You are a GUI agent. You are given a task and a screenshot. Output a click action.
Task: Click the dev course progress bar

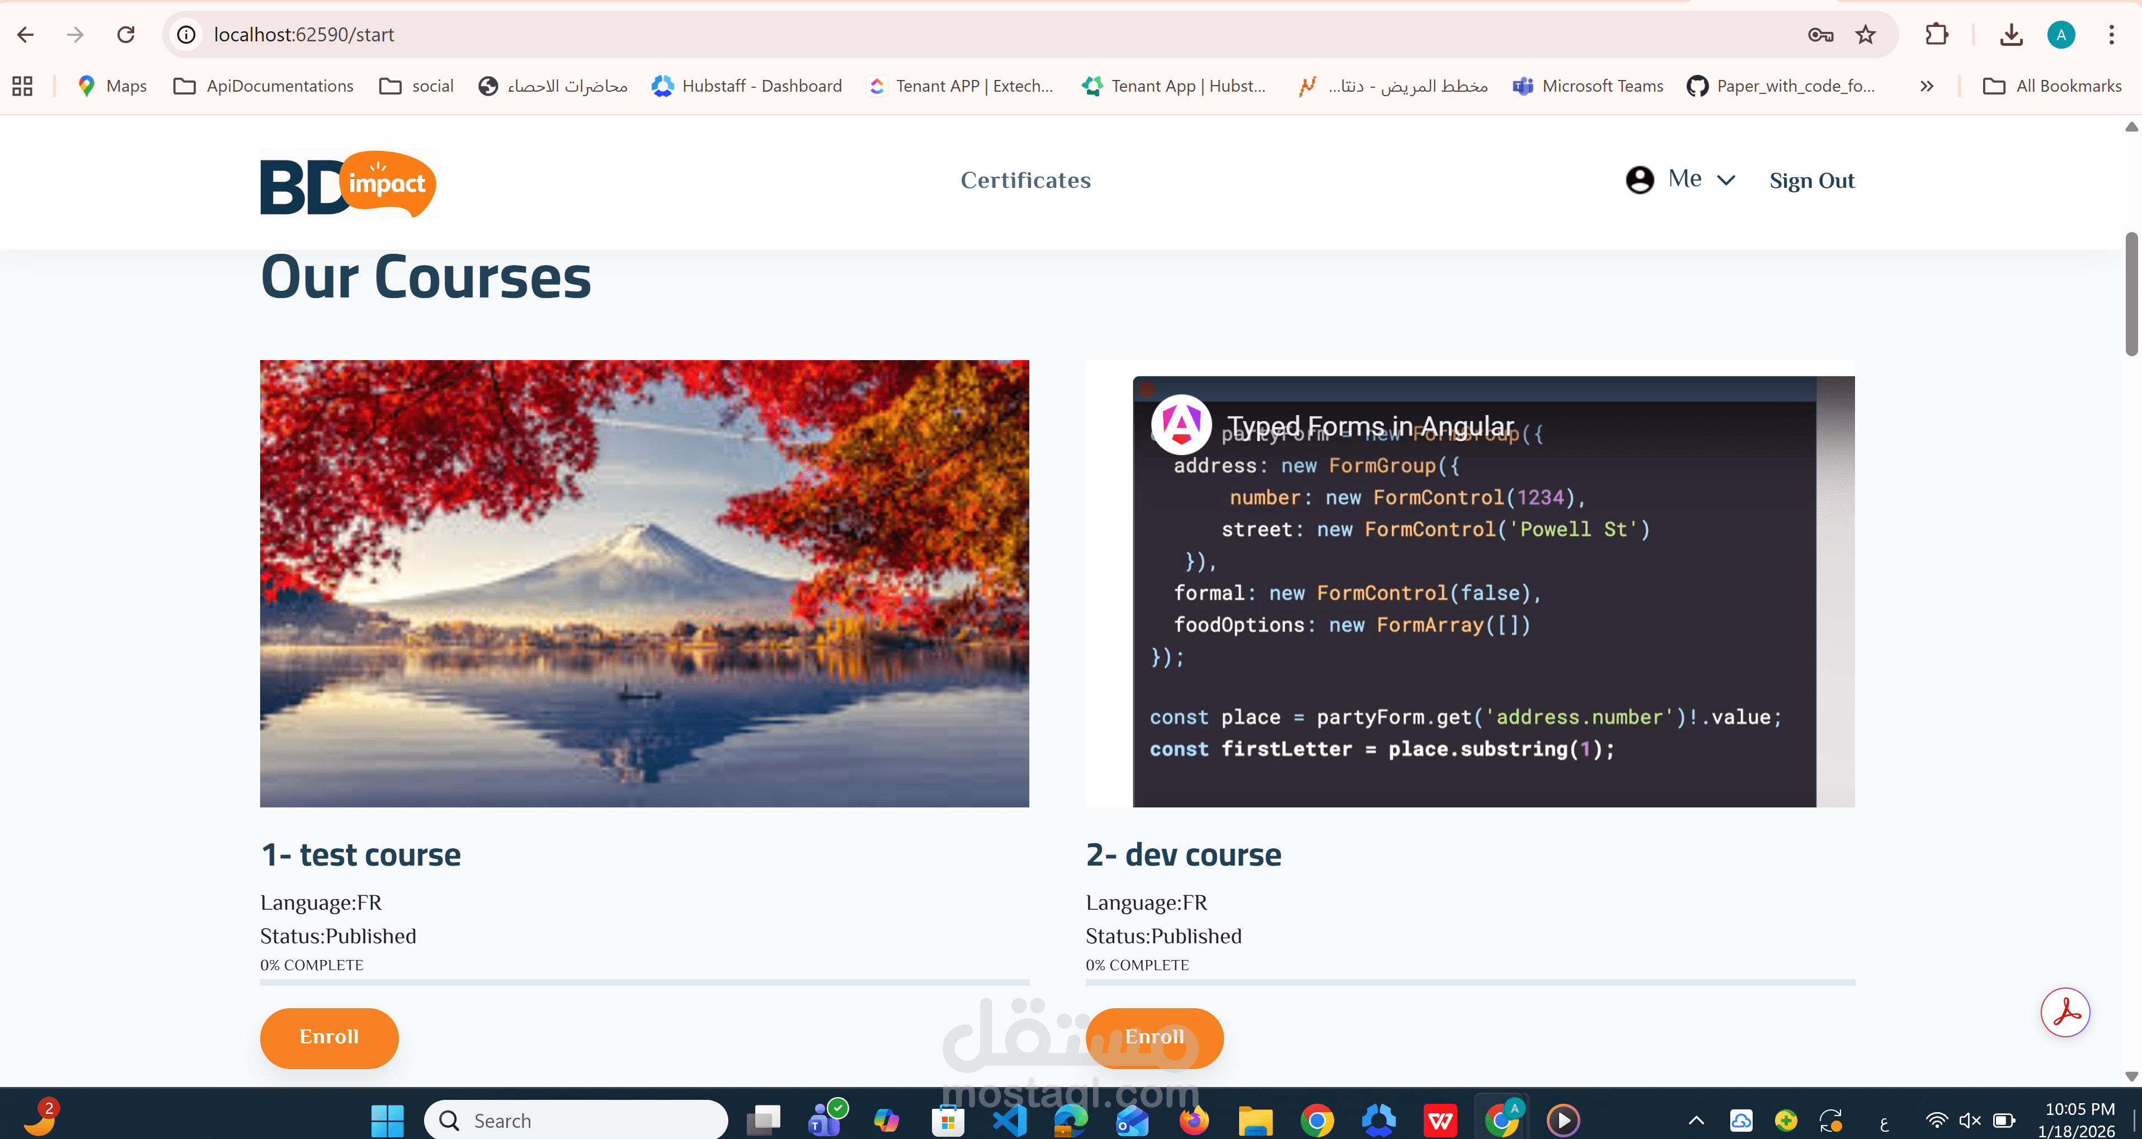[1469, 982]
